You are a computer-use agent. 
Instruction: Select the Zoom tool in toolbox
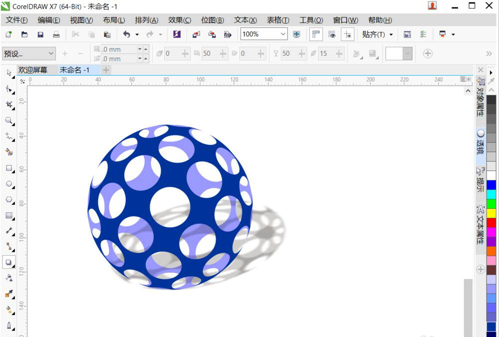(9, 121)
